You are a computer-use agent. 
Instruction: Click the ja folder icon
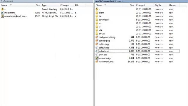point(97,26)
